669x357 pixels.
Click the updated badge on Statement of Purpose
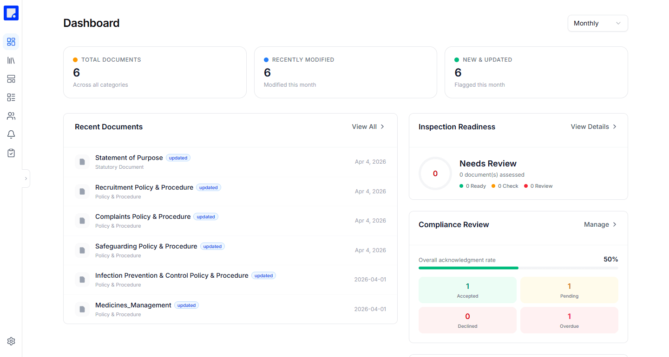click(x=178, y=158)
